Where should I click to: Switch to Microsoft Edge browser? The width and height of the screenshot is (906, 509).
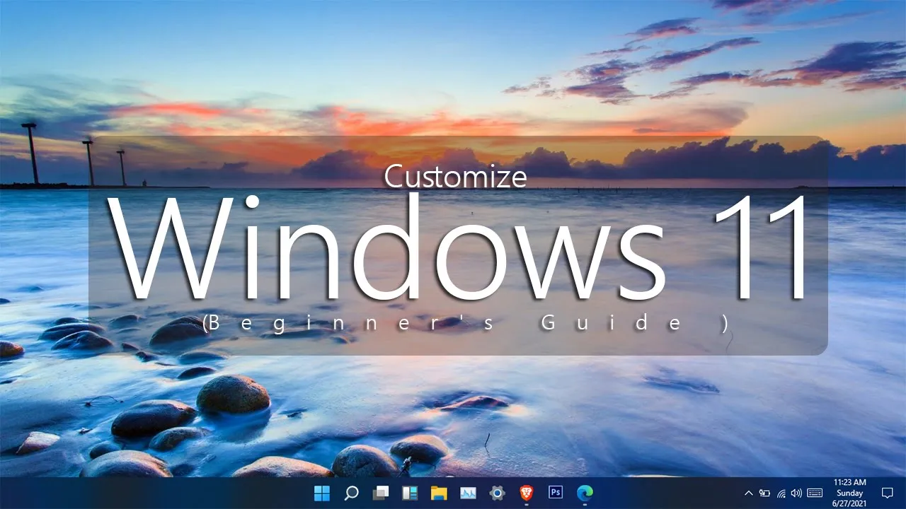pyautogui.click(x=585, y=493)
